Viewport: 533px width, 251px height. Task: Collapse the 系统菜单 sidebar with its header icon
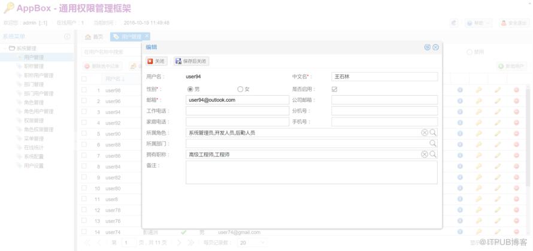[67, 37]
